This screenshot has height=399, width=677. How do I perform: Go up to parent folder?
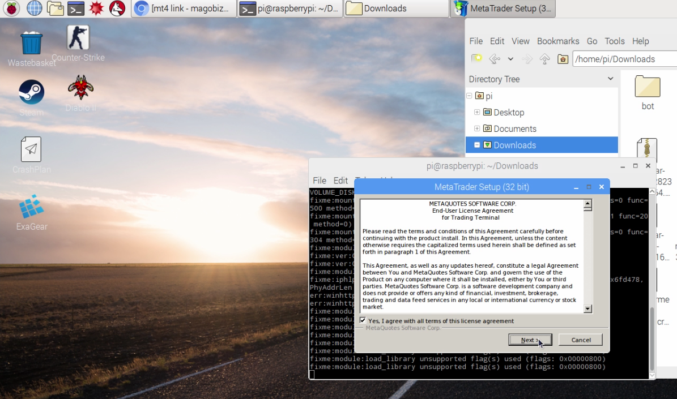[545, 59]
